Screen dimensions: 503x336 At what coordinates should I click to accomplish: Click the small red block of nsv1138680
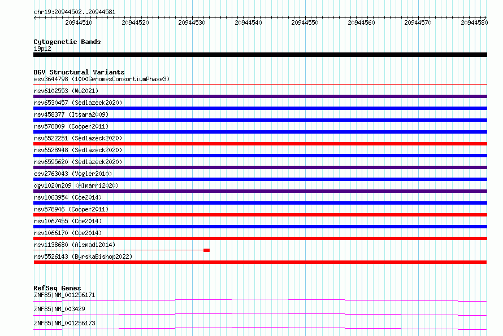coord(207,250)
